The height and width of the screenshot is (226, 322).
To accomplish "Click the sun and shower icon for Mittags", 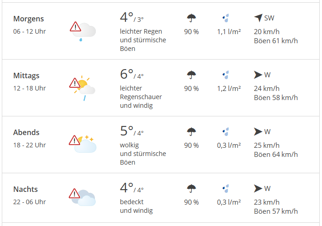I will coord(84,88).
